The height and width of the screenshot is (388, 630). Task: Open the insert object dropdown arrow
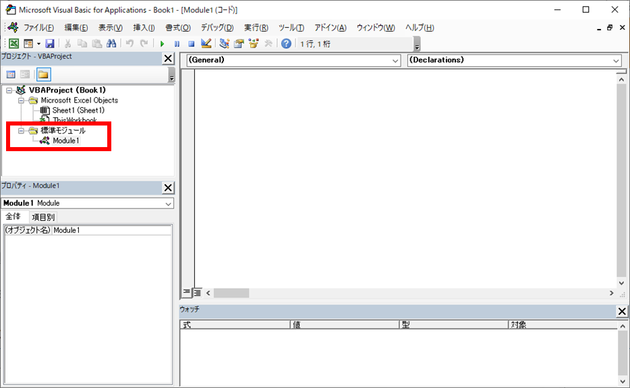[38, 43]
